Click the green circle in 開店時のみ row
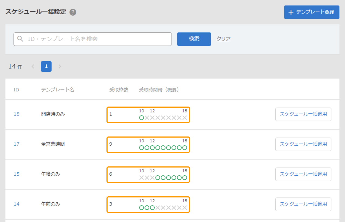Screen dimensions: 345x222 pos(142,118)
